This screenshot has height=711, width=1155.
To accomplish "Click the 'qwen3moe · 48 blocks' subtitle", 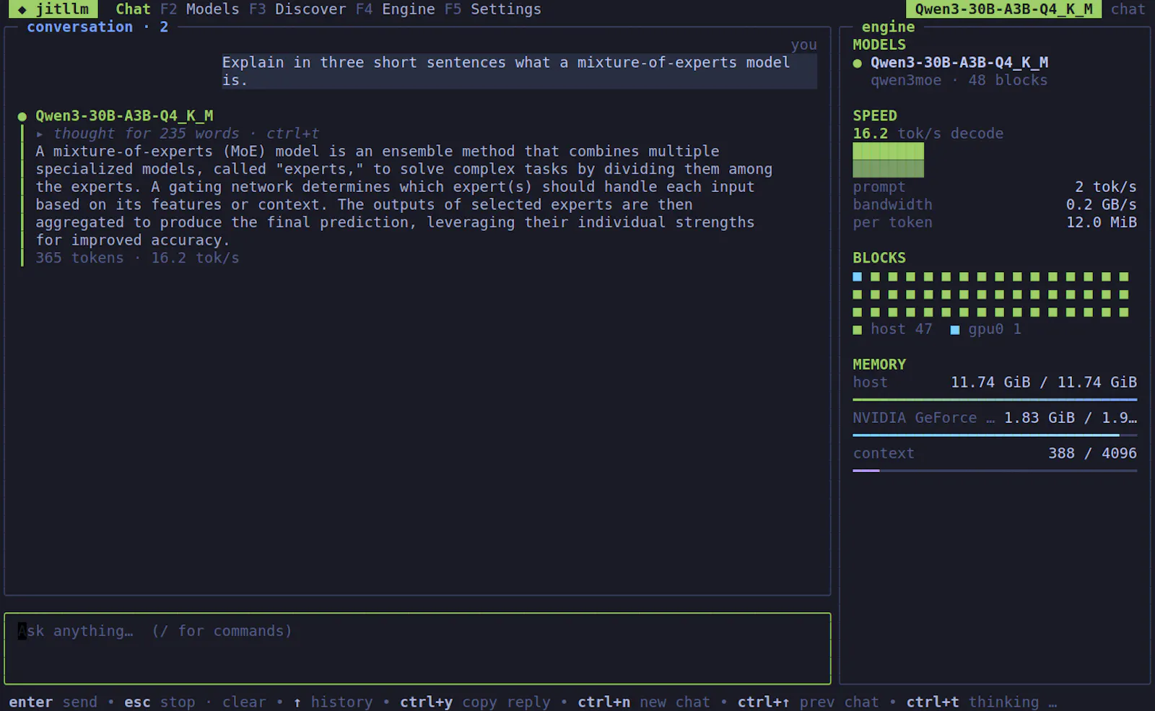I will coord(959,81).
